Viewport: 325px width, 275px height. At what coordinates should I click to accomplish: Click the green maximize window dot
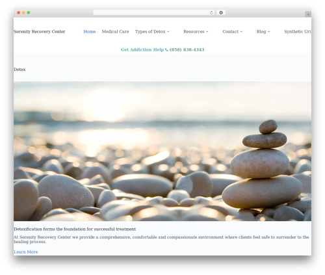pos(29,13)
